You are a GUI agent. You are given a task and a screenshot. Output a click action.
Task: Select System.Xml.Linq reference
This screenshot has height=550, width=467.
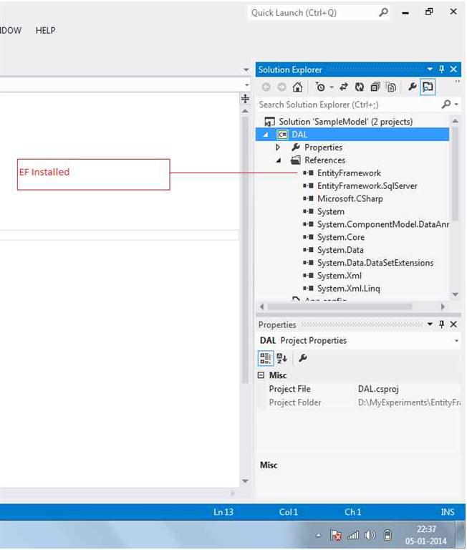(x=348, y=289)
